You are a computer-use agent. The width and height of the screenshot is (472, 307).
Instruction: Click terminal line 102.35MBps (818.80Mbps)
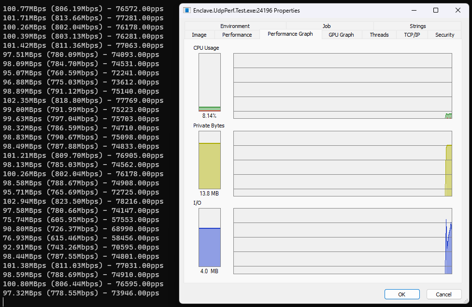pos(83,100)
